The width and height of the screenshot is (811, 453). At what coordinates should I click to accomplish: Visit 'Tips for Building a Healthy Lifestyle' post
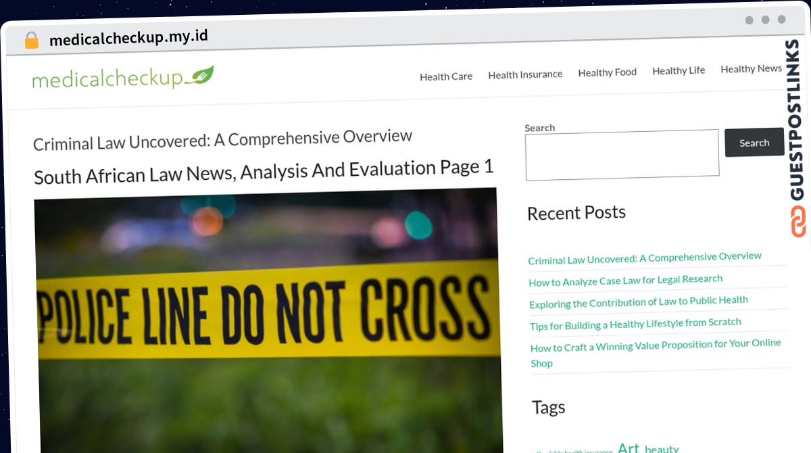tap(635, 324)
